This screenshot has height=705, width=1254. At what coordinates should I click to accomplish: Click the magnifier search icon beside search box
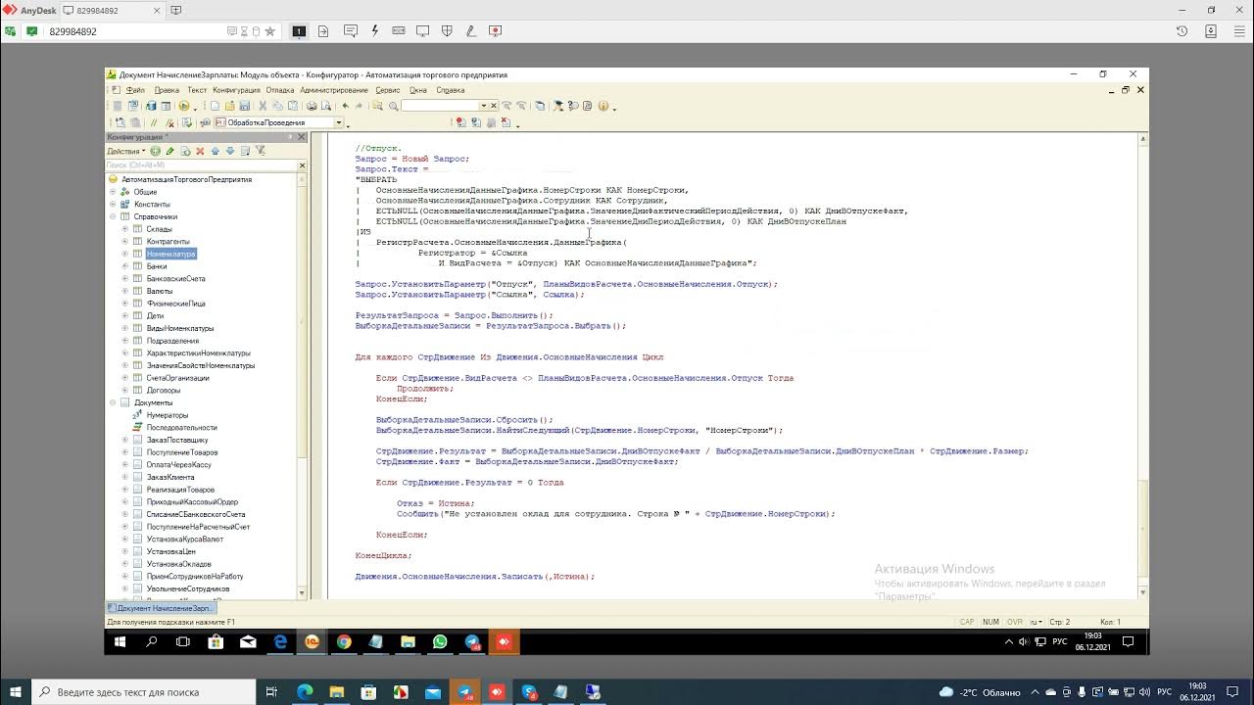coord(393,106)
